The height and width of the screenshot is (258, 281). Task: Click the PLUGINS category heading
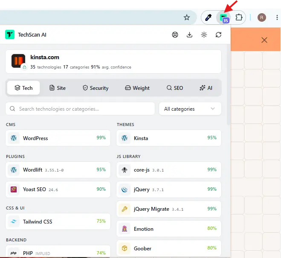click(x=15, y=156)
